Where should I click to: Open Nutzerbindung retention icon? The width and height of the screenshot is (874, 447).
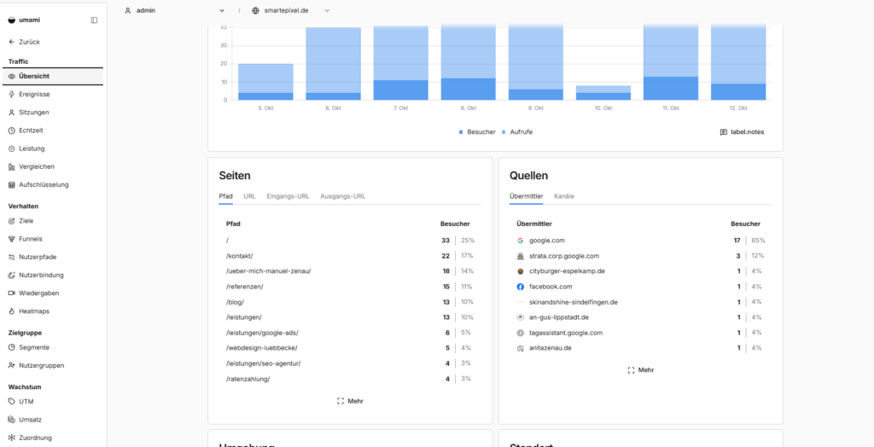[12, 275]
